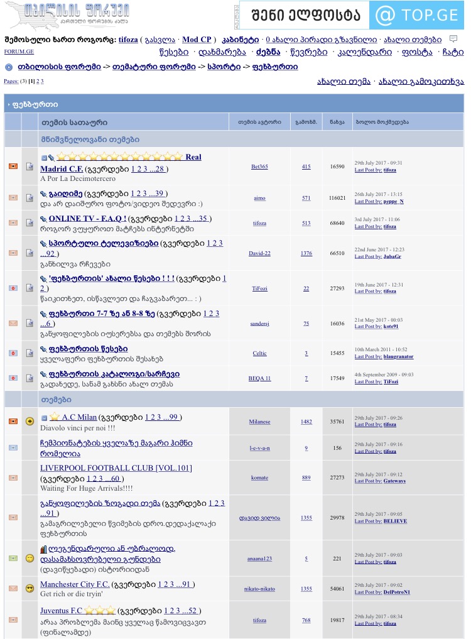Click the small arrow before ფეხბურთი header
The width and height of the screenshot is (471, 639).
click(9, 105)
